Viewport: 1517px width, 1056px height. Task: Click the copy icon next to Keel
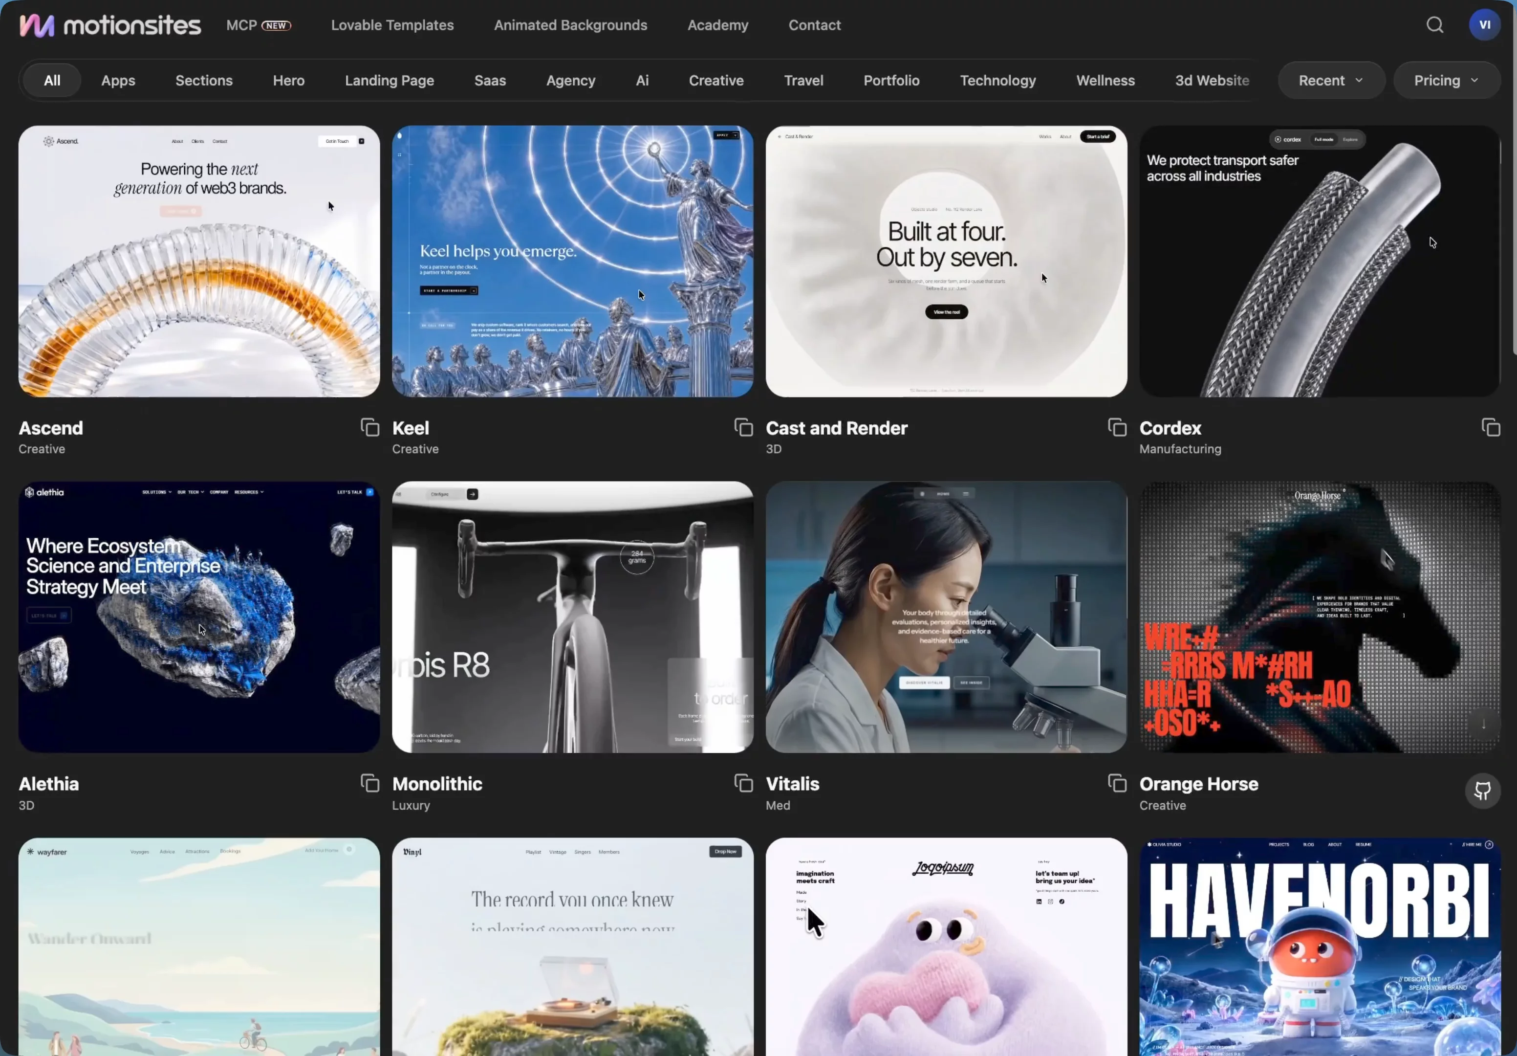click(x=743, y=428)
